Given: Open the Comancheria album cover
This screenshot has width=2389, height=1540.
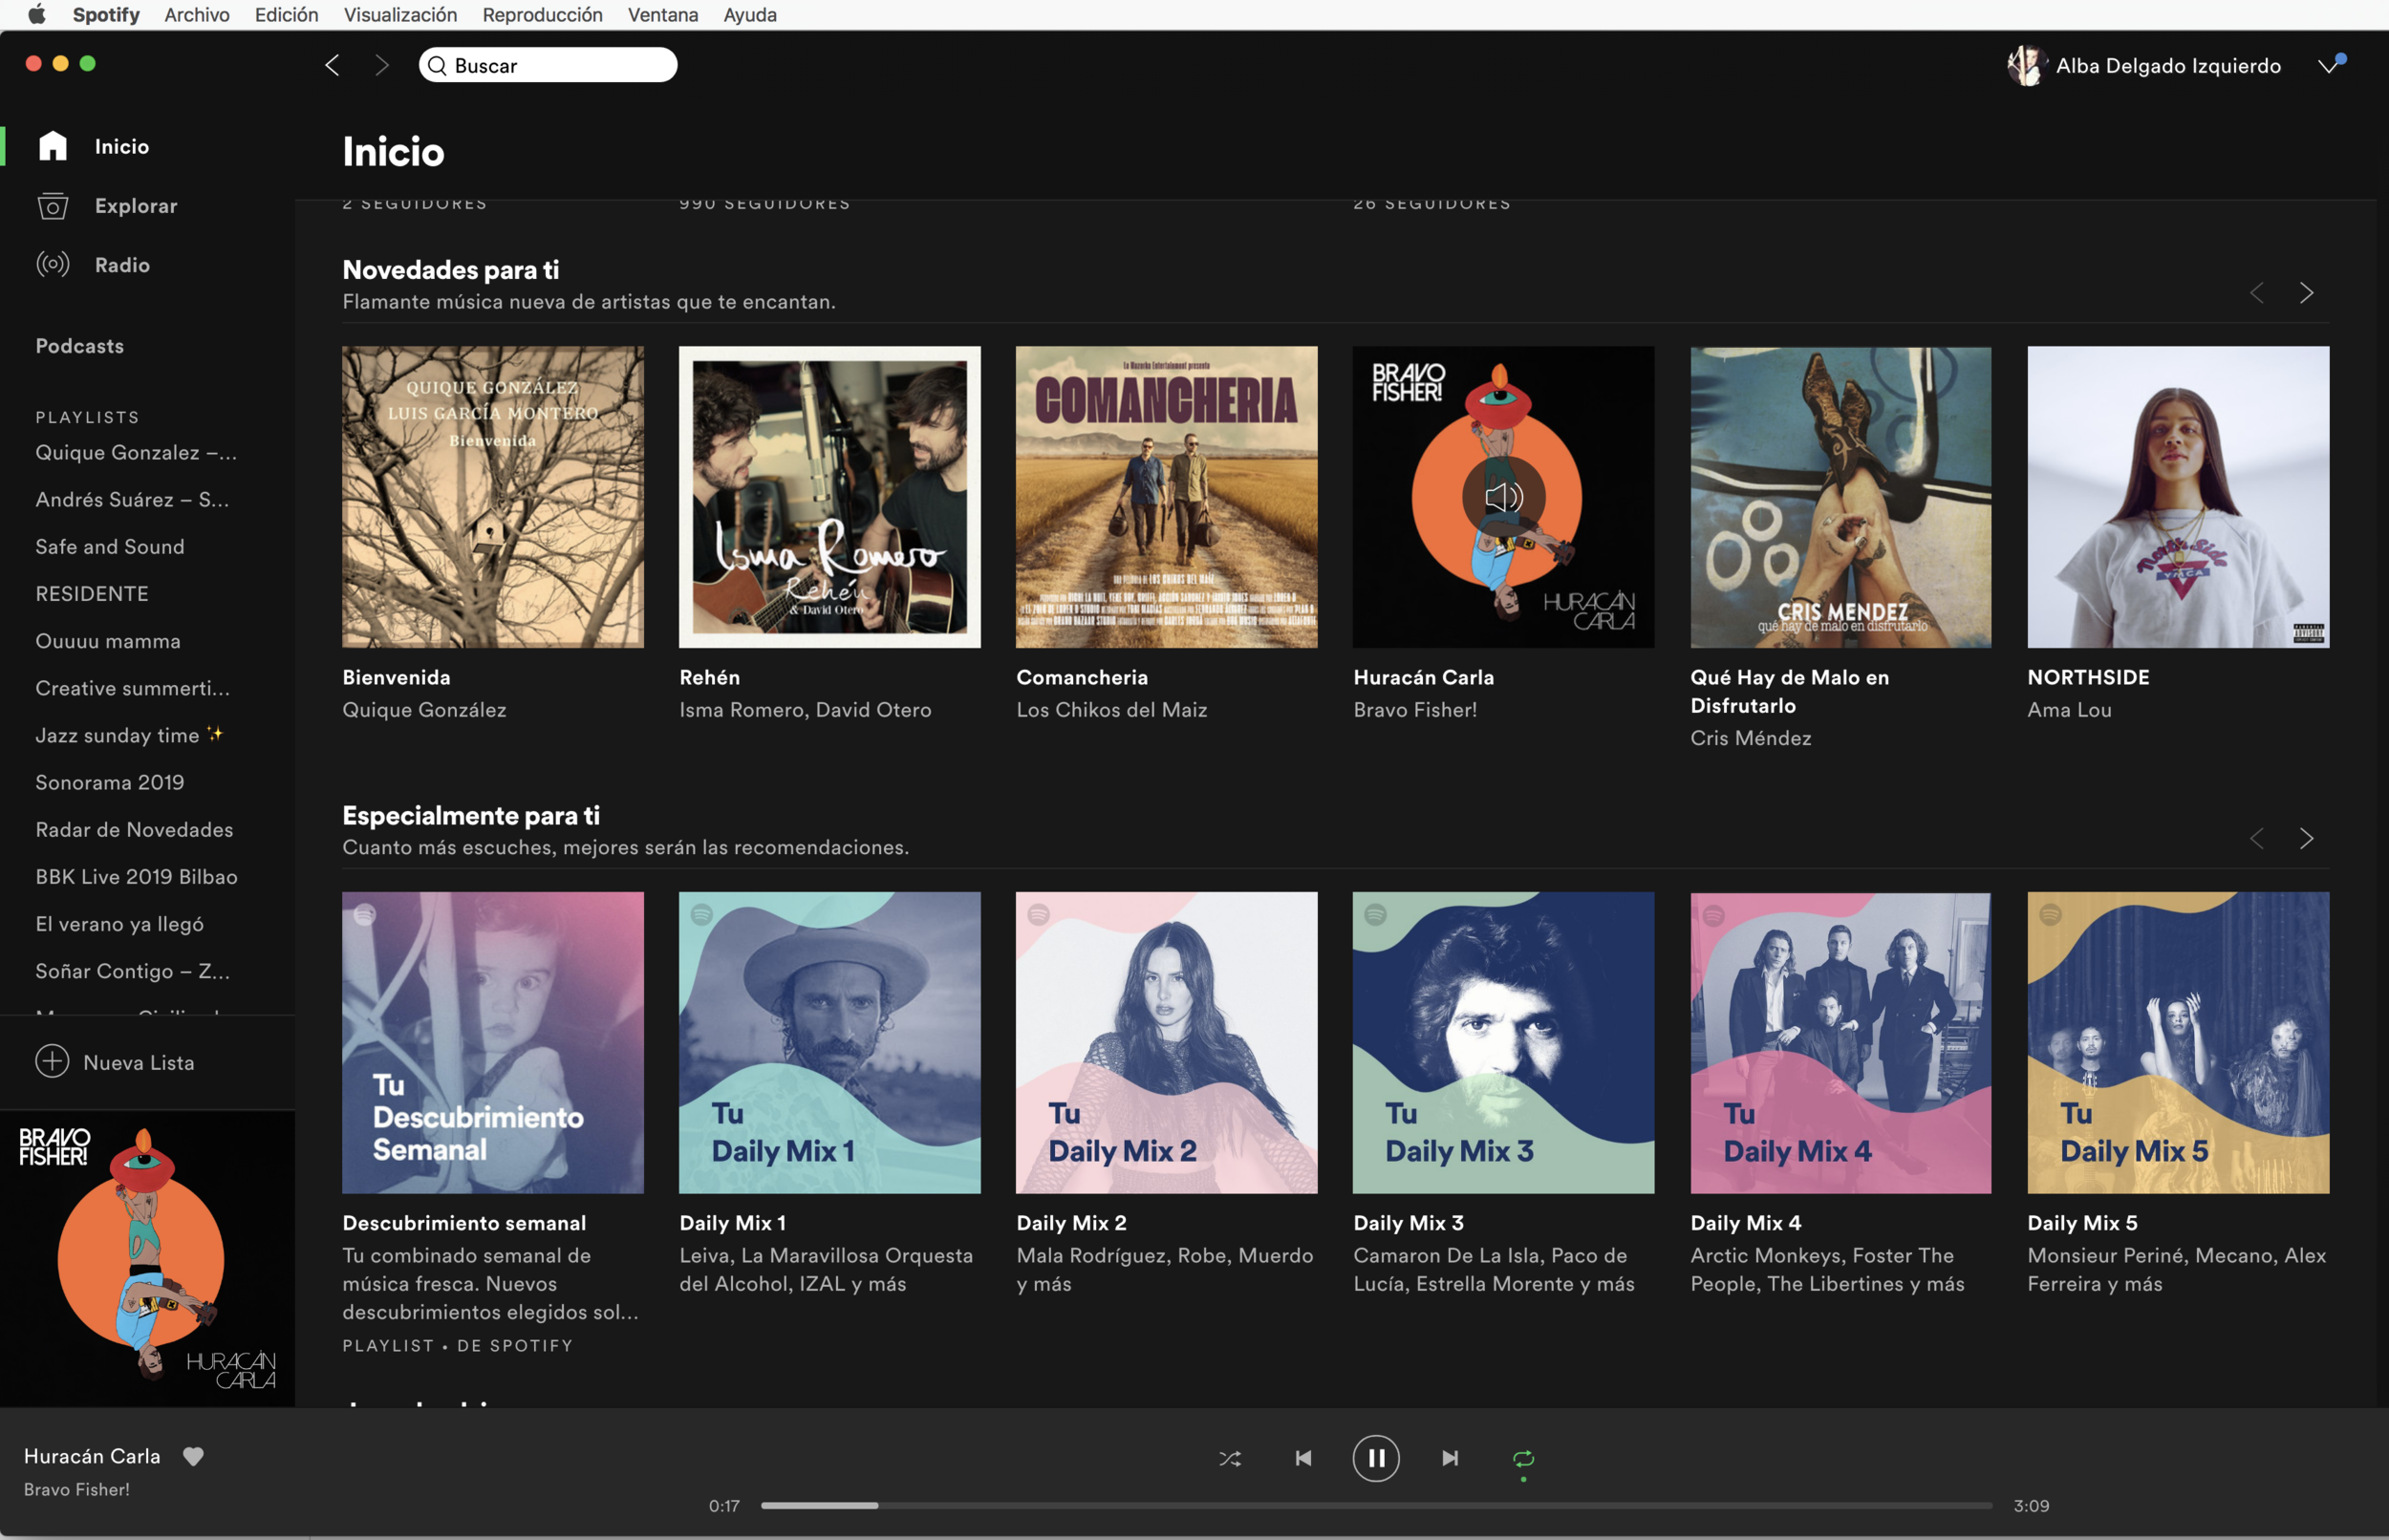Looking at the screenshot, I should (1167, 497).
